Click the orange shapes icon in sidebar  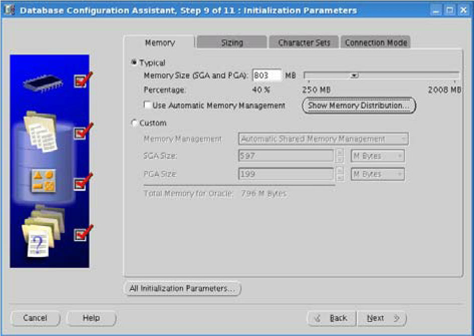click(x=43, y=182)
